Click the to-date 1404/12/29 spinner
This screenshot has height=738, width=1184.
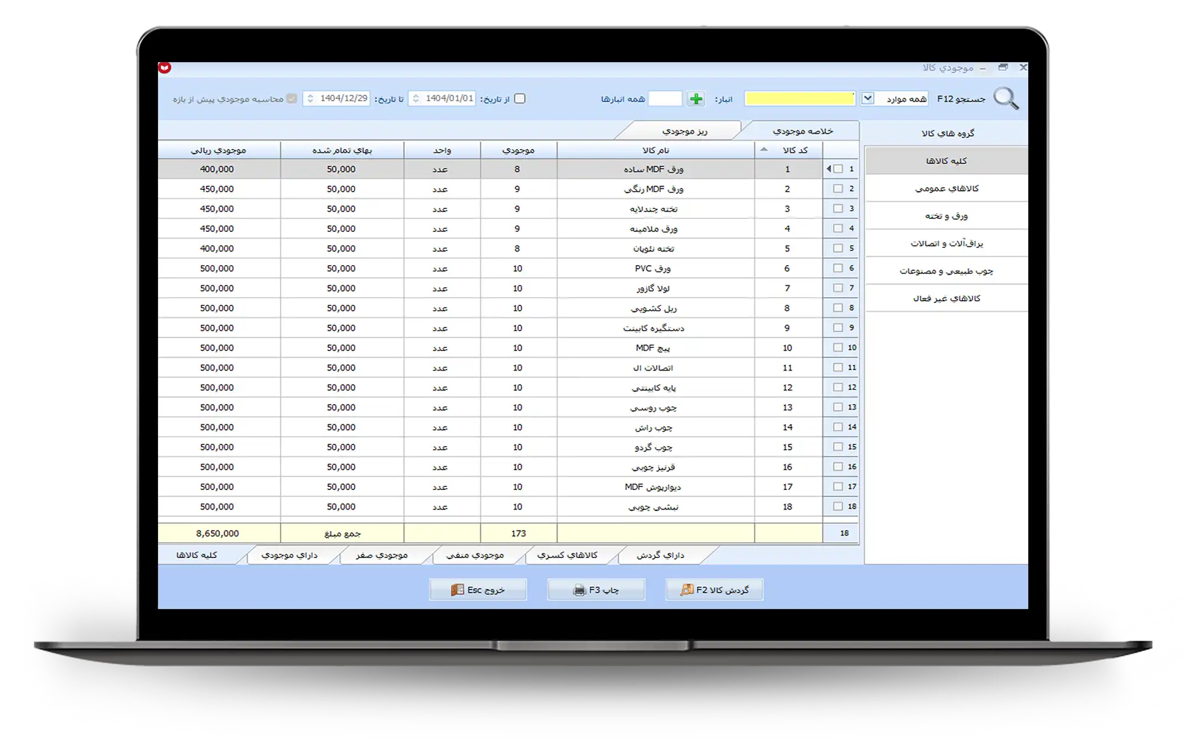pos(310,99)
